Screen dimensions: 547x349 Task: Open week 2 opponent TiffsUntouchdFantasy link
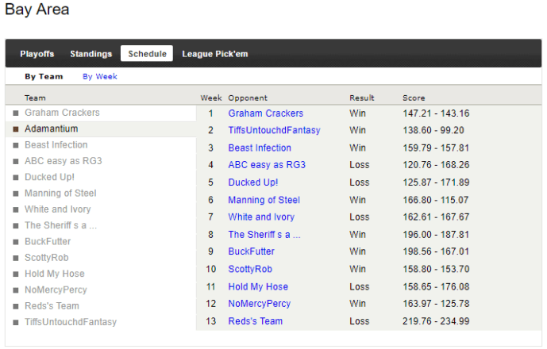[274, 130]
